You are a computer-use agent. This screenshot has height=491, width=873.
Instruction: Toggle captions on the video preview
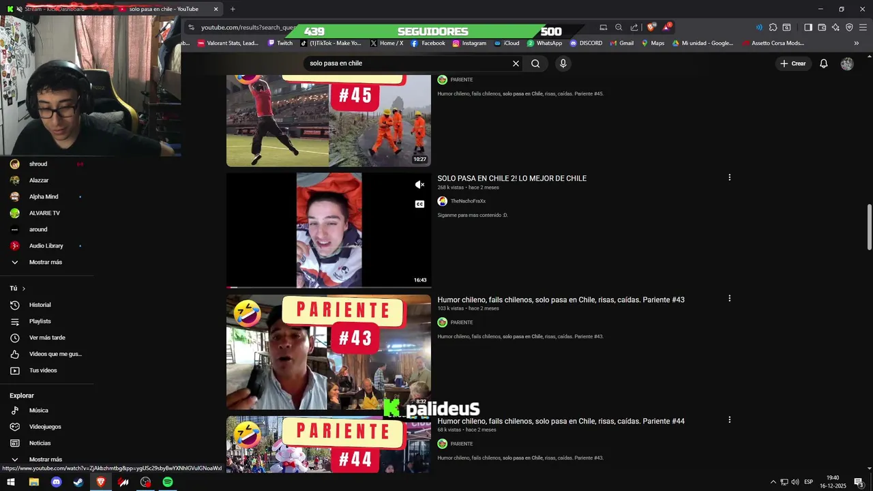coord(420,204)
